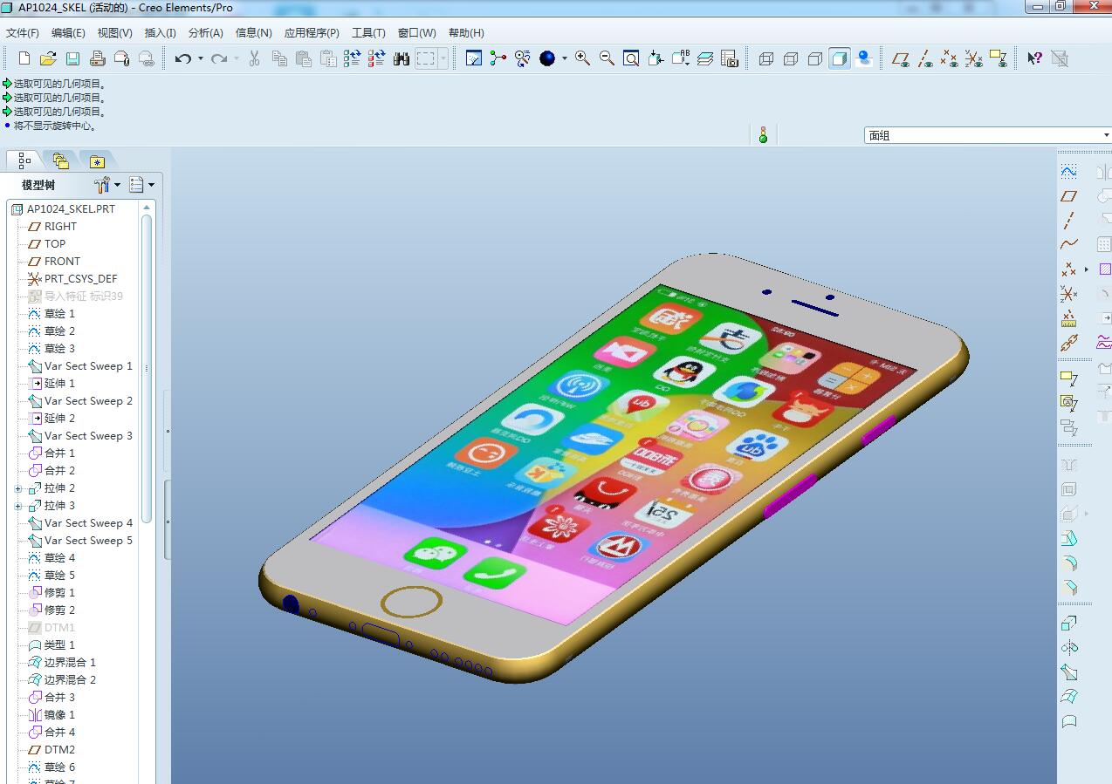This screenshot has height=784, width=1112.
Task: Switch display to no hidden mode
Action: 815,58
